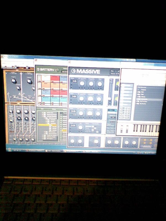Select the highlighted folder in FM8 File Browser
166x221 pixels.
pos(149,99)
